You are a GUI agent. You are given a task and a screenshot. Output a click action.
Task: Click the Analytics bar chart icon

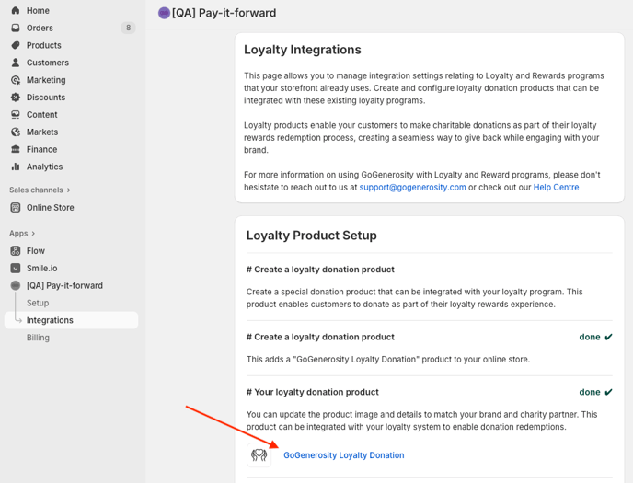(x=15, y=167)
